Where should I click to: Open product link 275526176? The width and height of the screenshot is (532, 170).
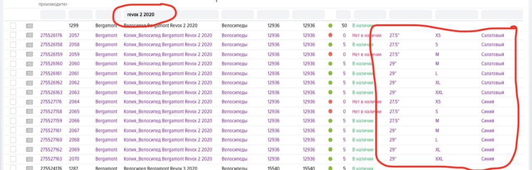[52, 35]
